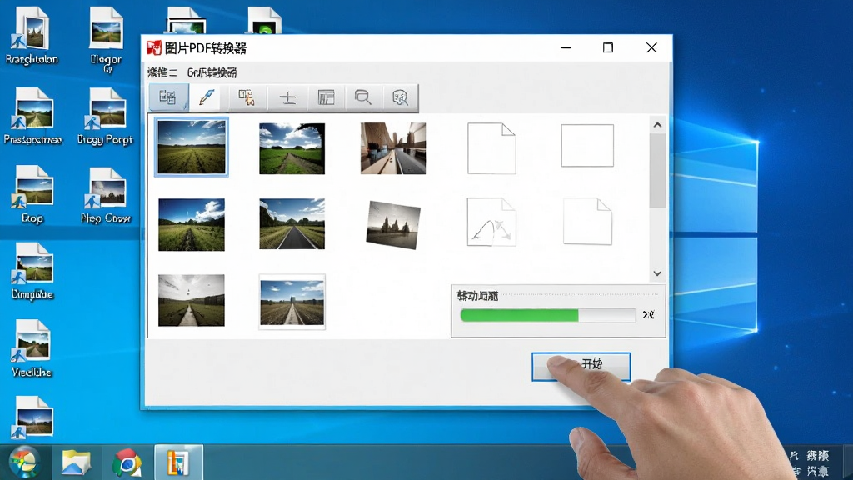Click the rightmost round face-like toolbar icon
853x480 pixels.
400,97
